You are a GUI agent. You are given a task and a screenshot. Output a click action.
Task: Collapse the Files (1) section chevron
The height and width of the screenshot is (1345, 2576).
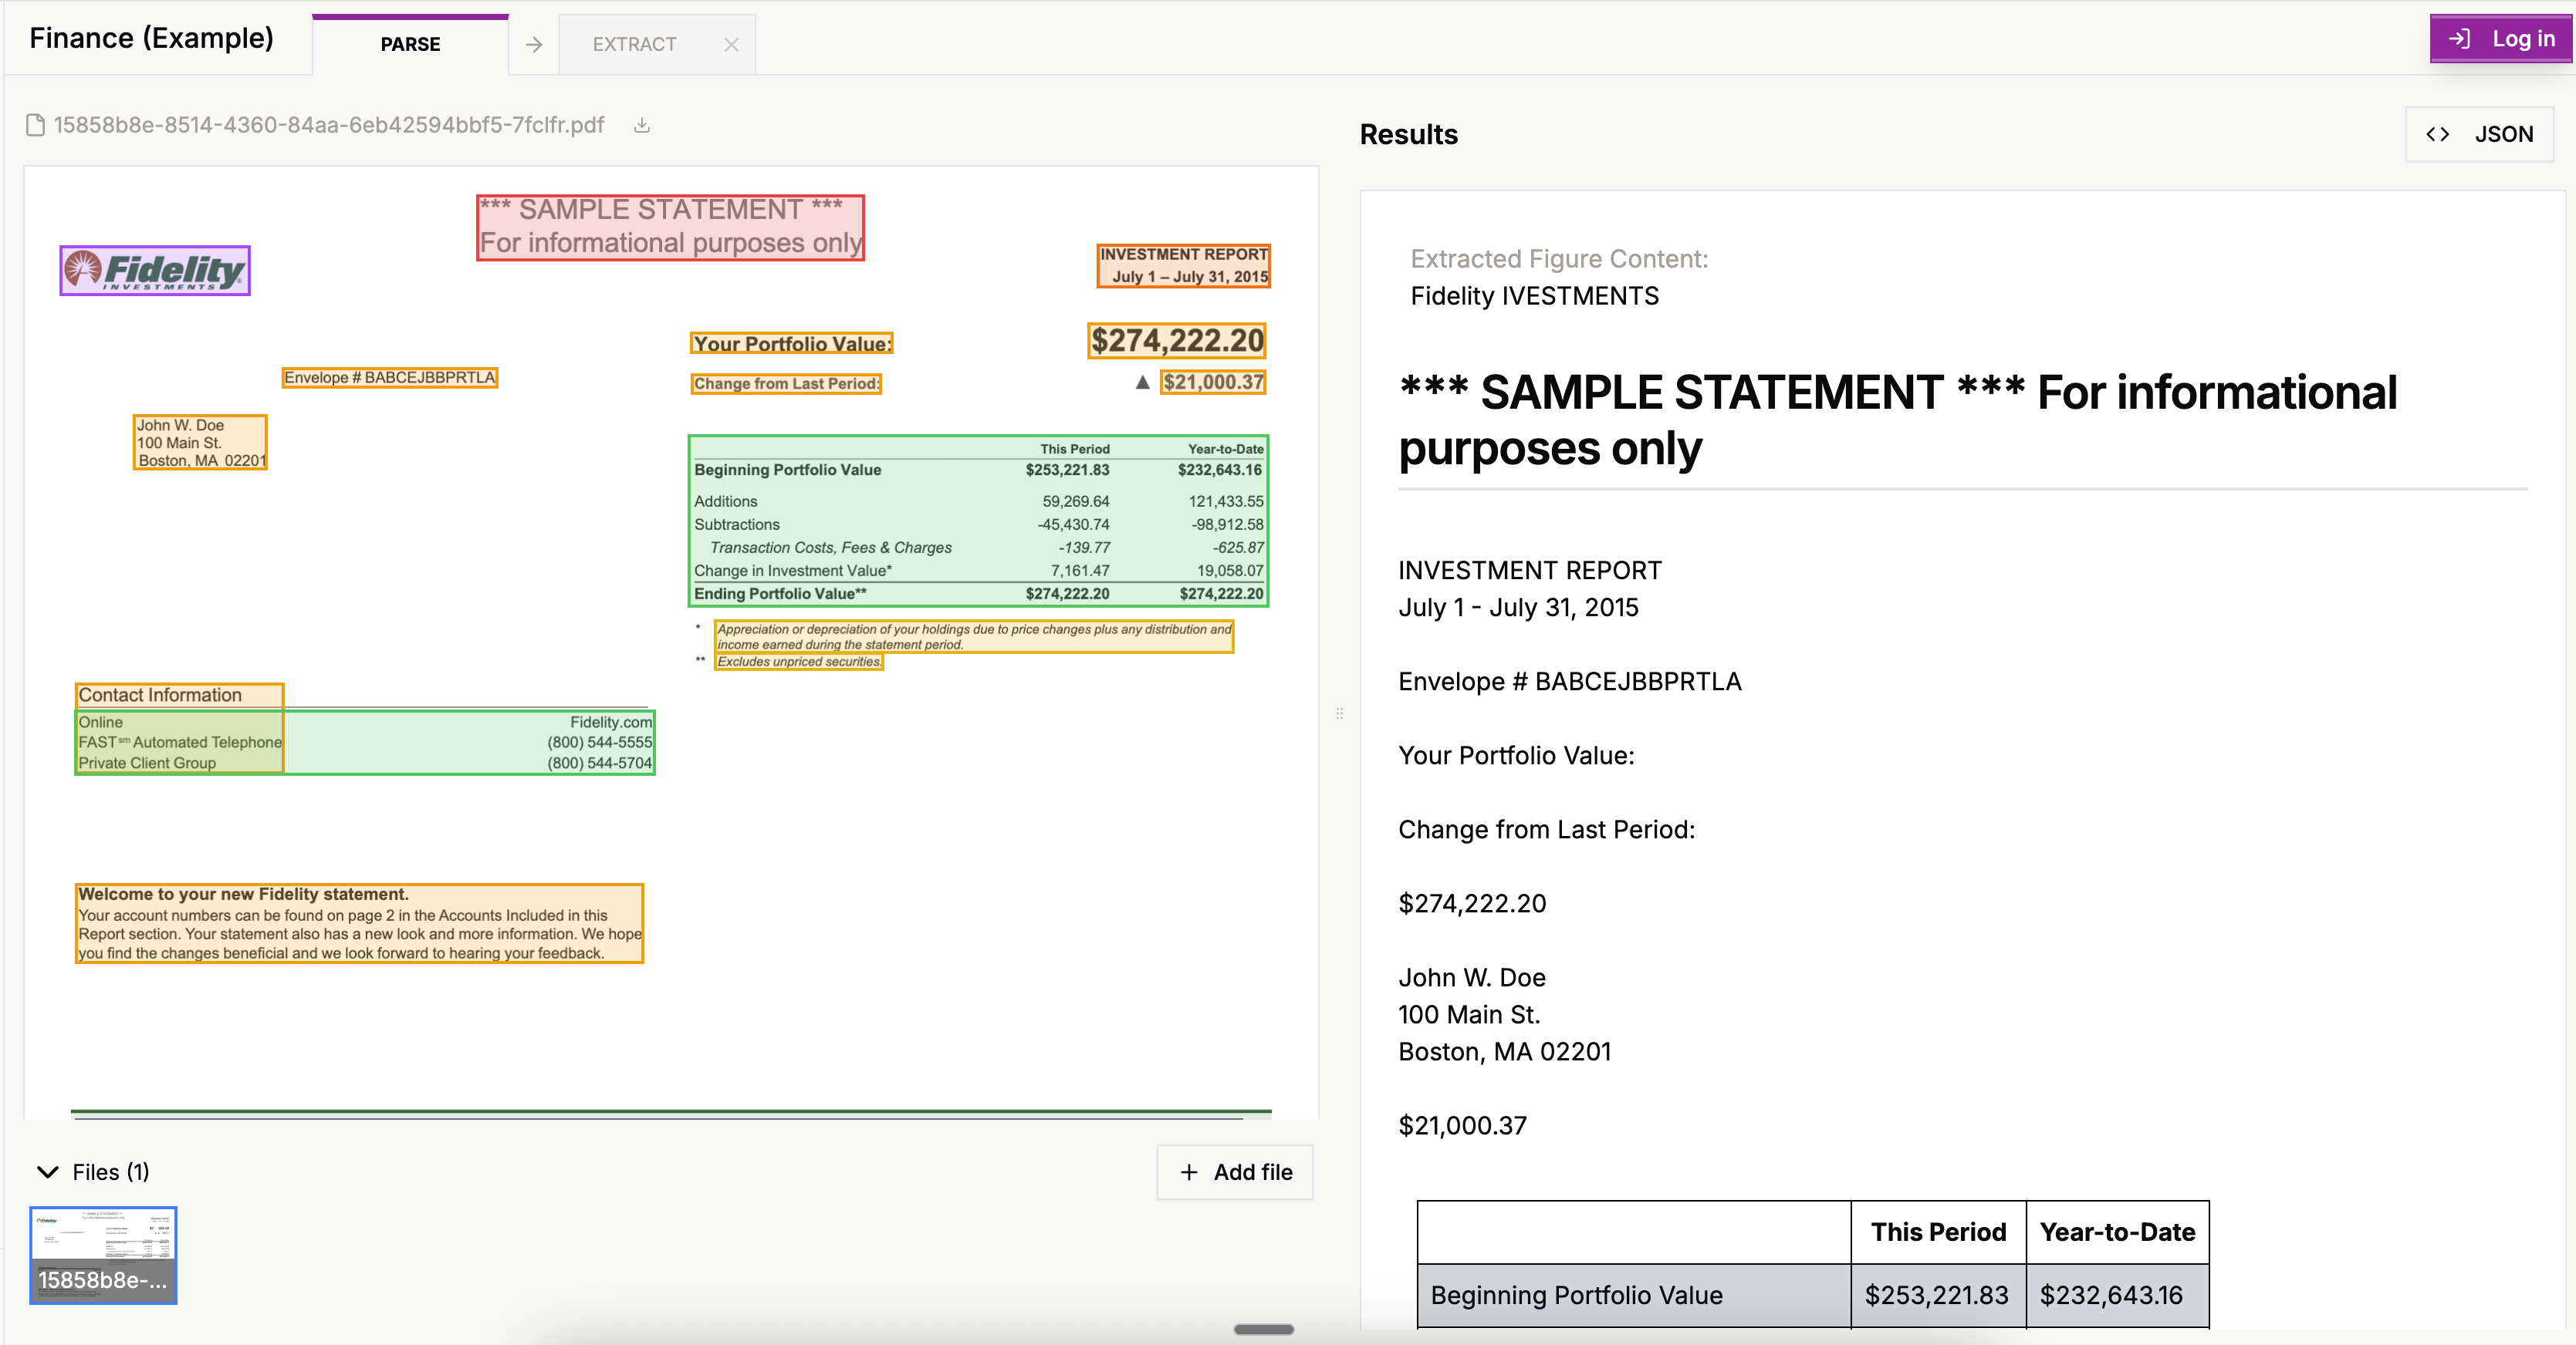(x=47, y=1172)
